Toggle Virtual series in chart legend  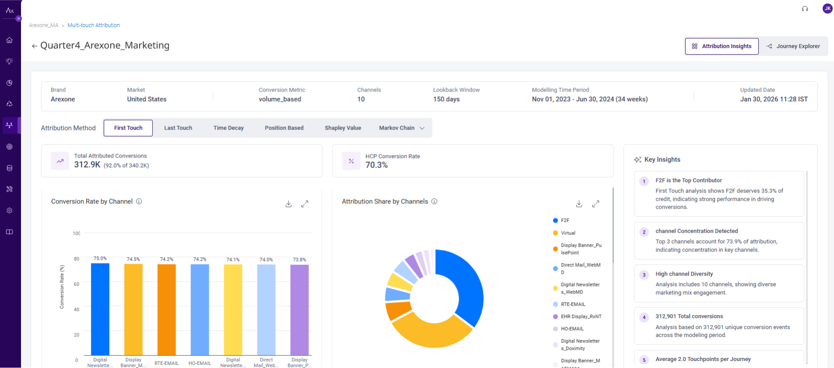click(x=568, y=233)
